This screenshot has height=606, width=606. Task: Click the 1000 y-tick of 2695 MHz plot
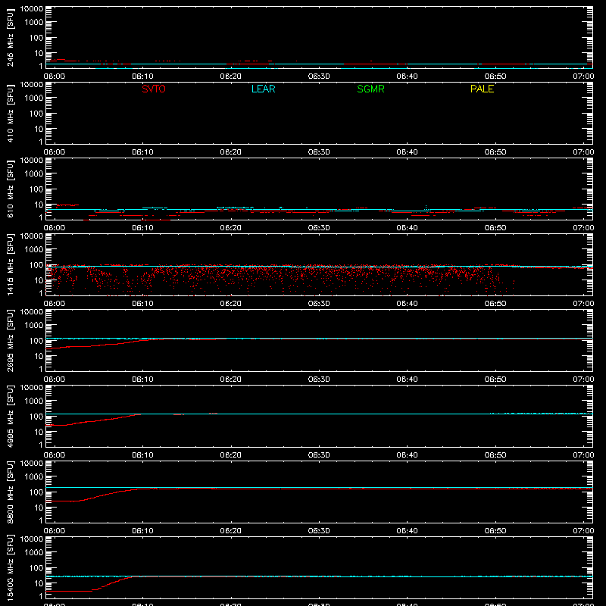point(34,326)
